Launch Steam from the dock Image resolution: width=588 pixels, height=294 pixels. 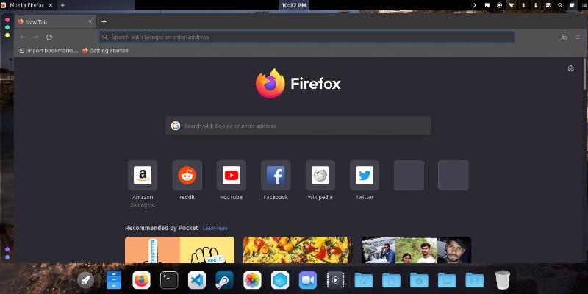tap(223, 280)
